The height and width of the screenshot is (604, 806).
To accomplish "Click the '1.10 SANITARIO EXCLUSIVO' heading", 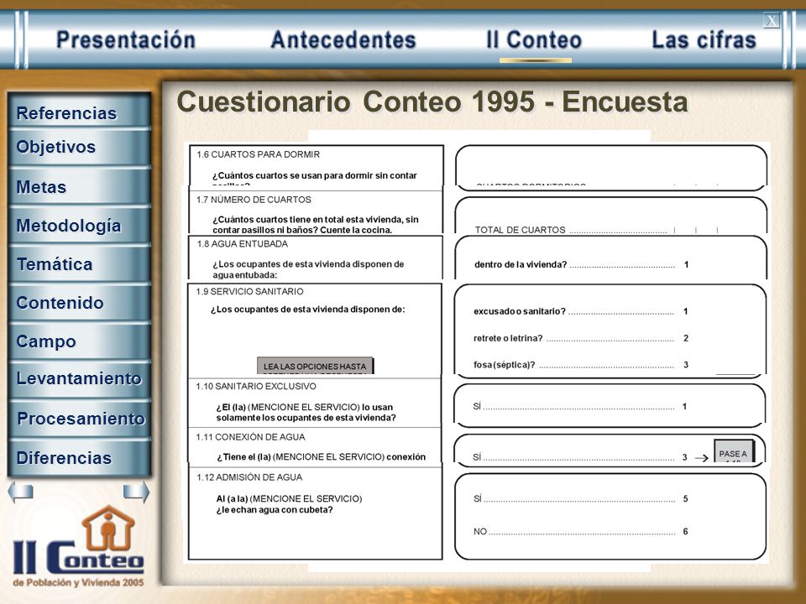I will (x=256, y=386).
